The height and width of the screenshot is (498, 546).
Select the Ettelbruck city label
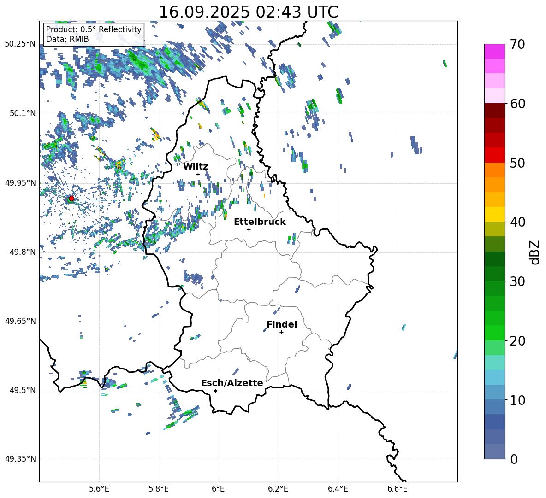click(x=260, y=222)
